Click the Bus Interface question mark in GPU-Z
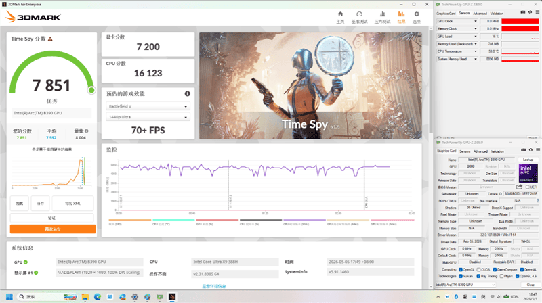 tap(537, 200)
